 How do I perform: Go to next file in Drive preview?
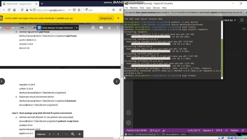117,81
